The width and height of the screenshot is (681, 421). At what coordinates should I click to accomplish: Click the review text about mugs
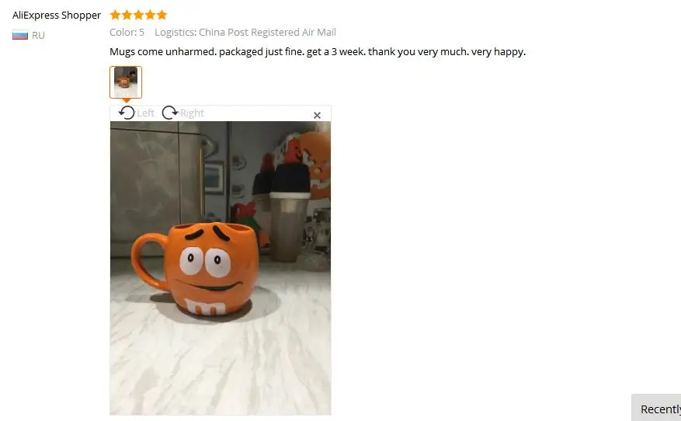click(318, 52)
